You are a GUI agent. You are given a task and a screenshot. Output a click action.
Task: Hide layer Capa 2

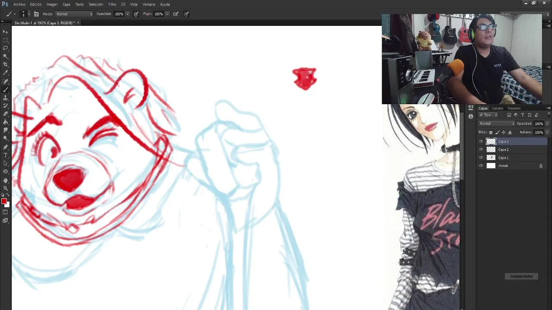pos(481,149)
